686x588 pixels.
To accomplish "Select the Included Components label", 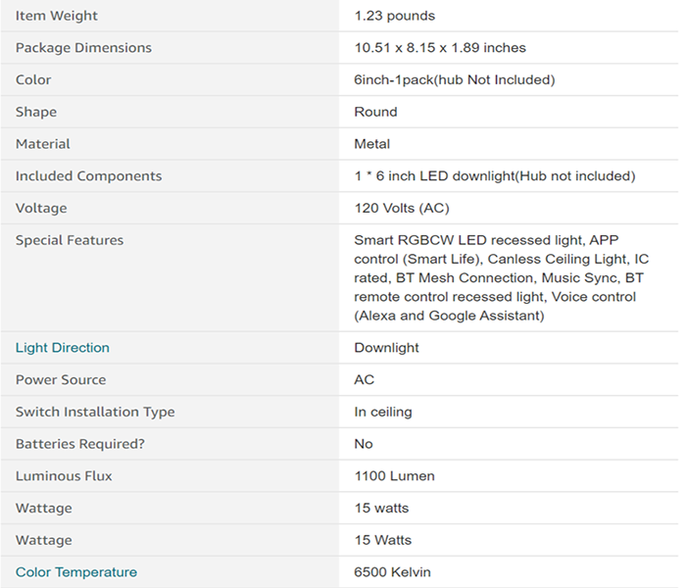I will pos(89,175).
